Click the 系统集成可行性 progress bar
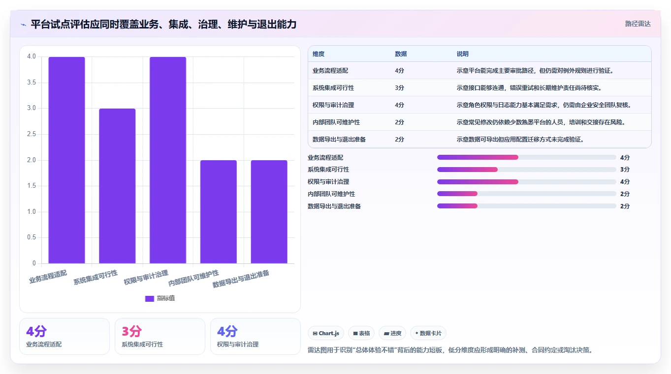Image resolution: width=671 pixels, height=374 pixels. pos(527,170)
